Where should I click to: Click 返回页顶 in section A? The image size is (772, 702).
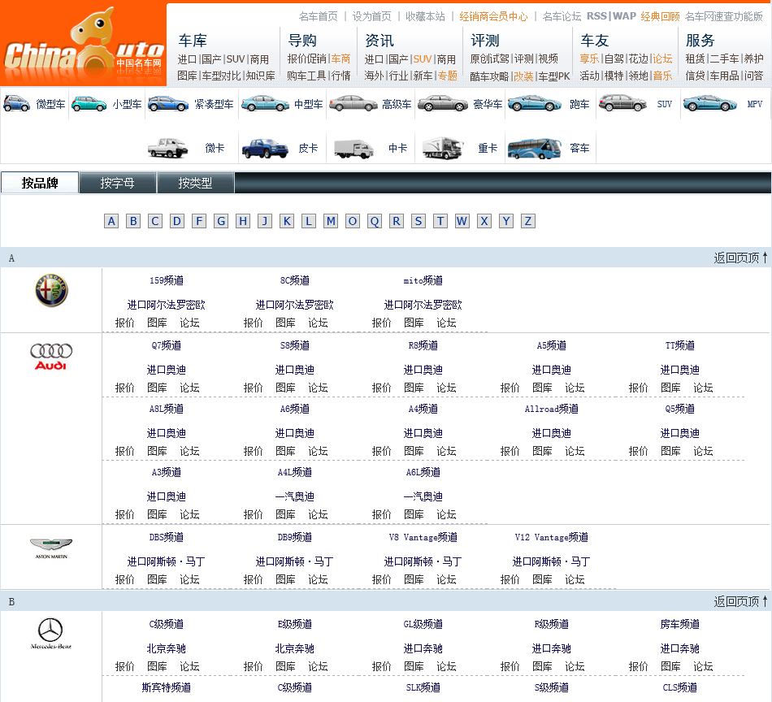[740, 258]
